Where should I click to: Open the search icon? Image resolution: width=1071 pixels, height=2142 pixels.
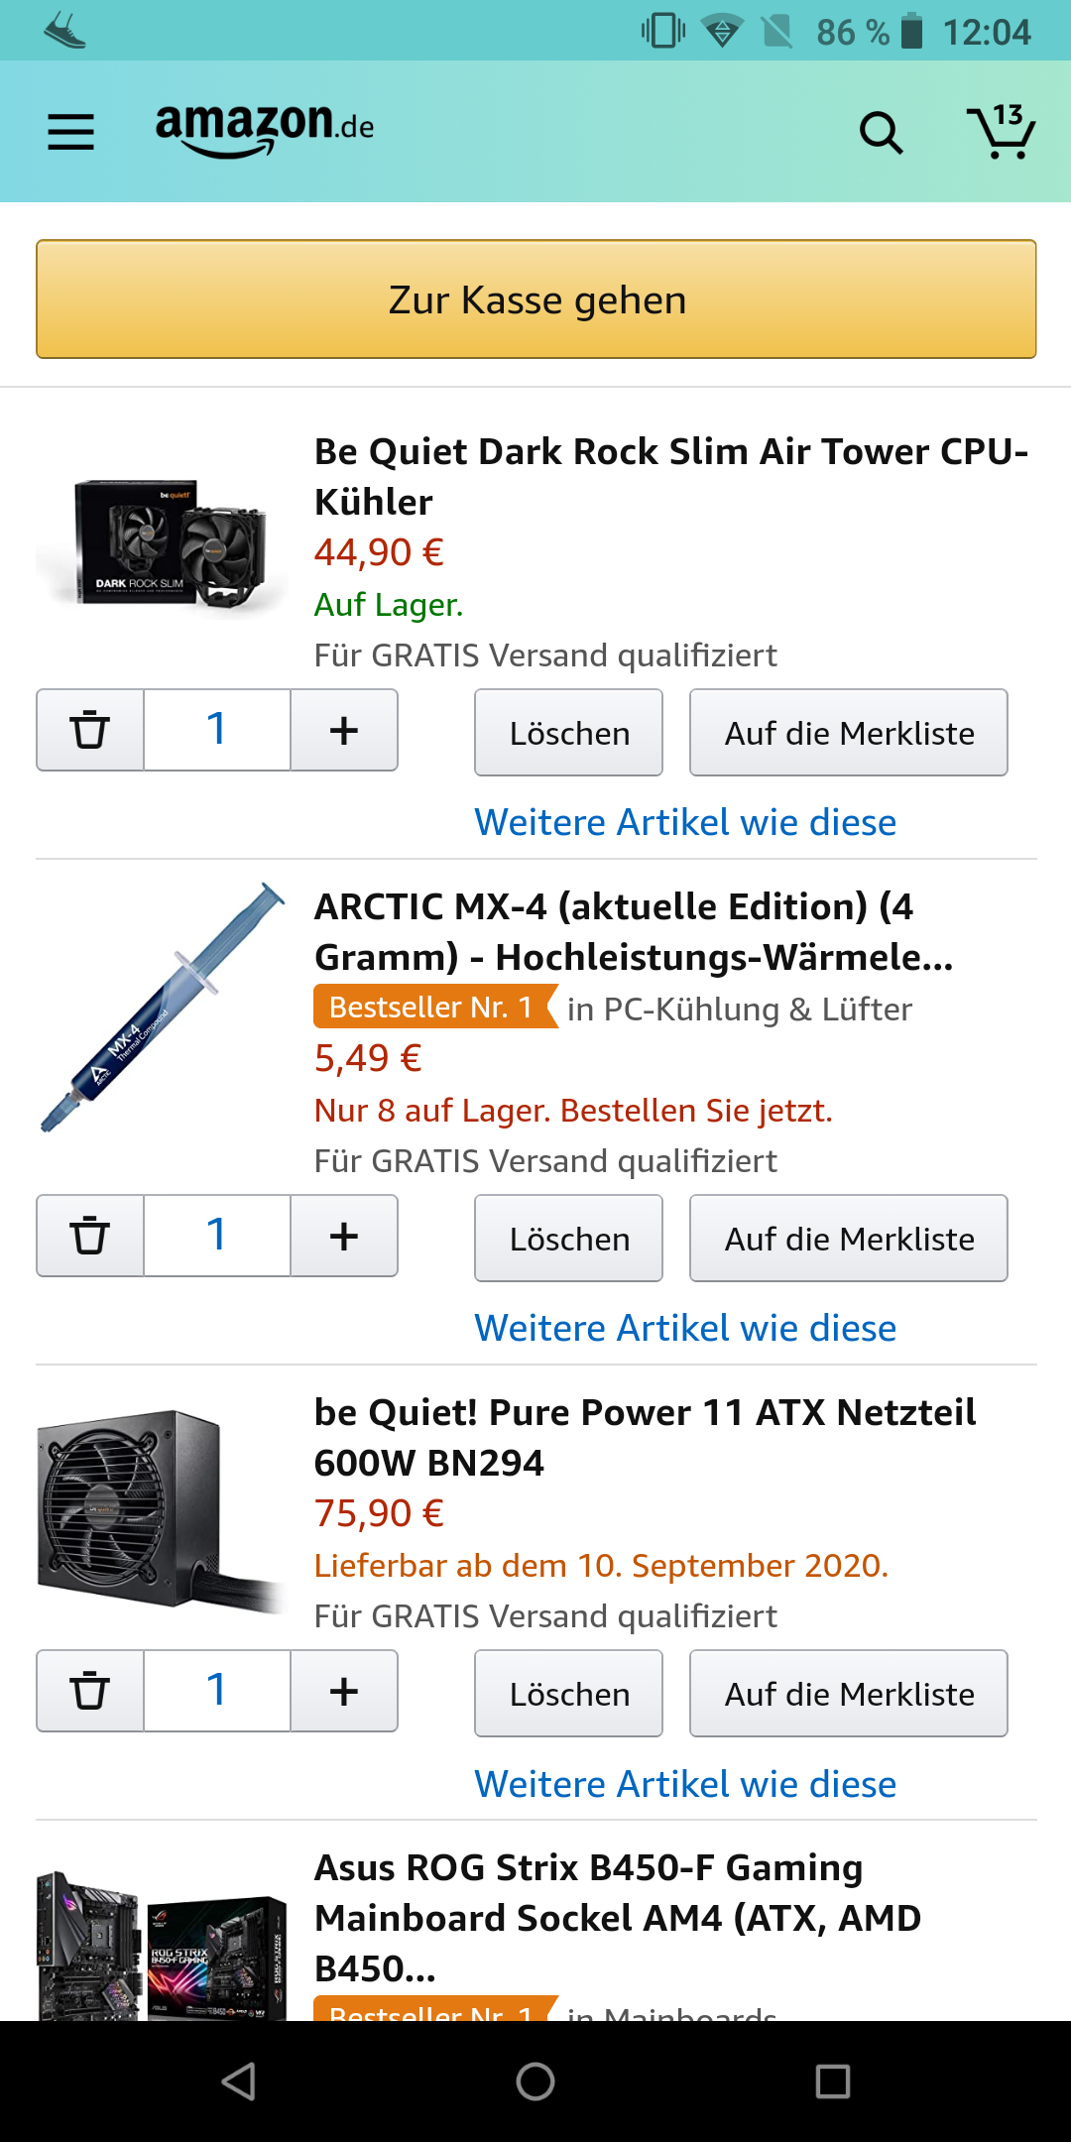pos(881,132)
